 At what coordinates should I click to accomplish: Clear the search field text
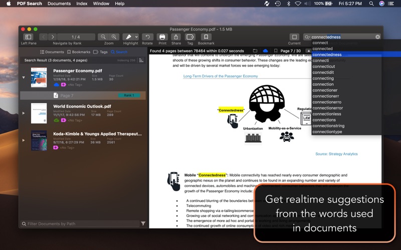[x=377, y=37]
